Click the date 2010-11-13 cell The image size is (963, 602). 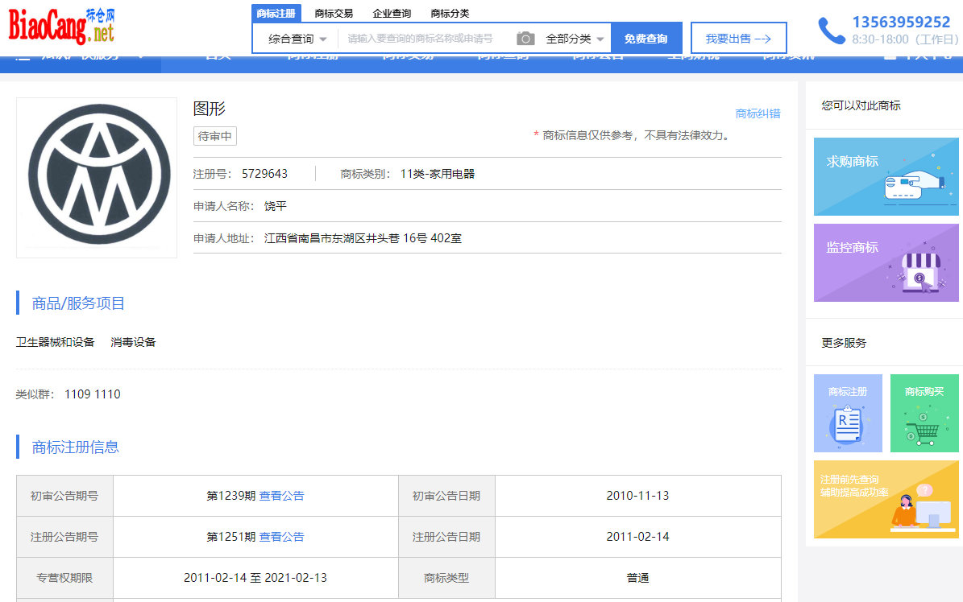637,496
